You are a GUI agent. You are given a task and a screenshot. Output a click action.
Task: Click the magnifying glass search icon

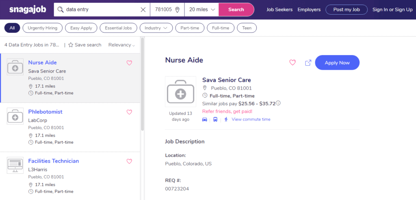pyautogui.click(x=61, y=10)
